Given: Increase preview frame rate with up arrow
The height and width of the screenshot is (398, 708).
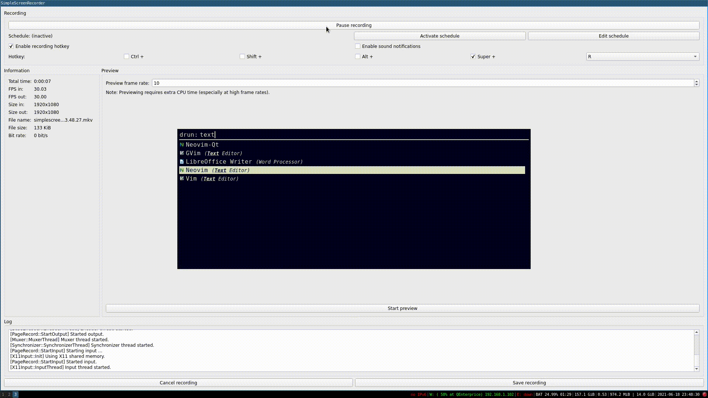Looking at the screenshot, I should [x=696, y=81].
